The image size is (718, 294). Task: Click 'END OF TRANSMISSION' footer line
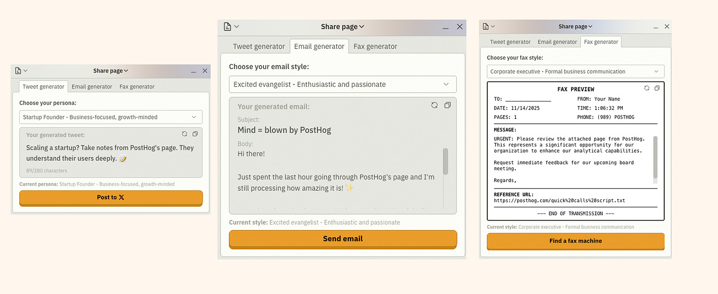click(x=575, y=214)
